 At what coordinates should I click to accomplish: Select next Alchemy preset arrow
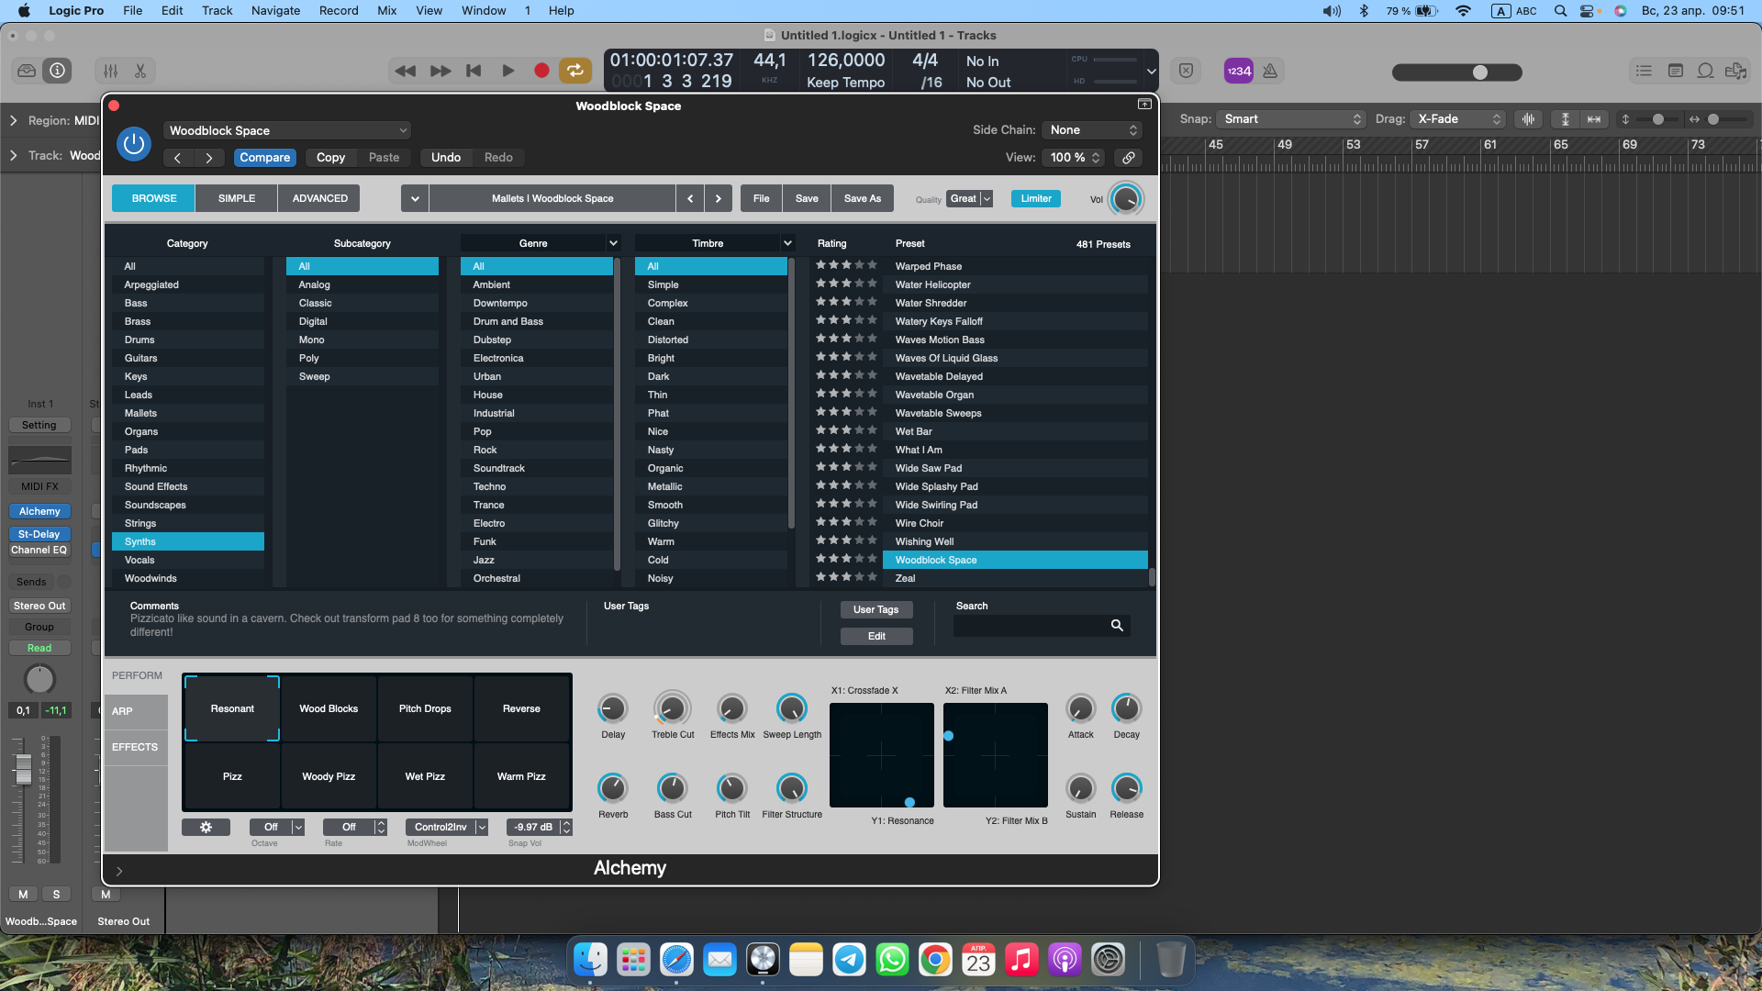click(x=719, y=198)
